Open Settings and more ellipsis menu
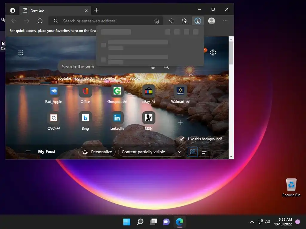Viewport: 306px width, 229px height. pyautogui.click(x=225, y=21)
